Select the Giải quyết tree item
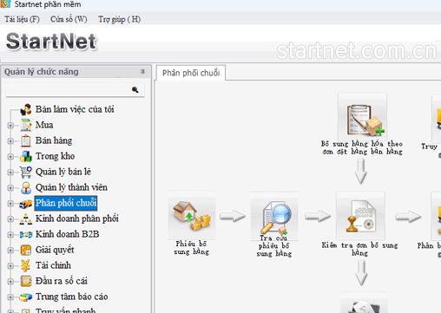The image size is (441, 313). click(x=55, y=250)
